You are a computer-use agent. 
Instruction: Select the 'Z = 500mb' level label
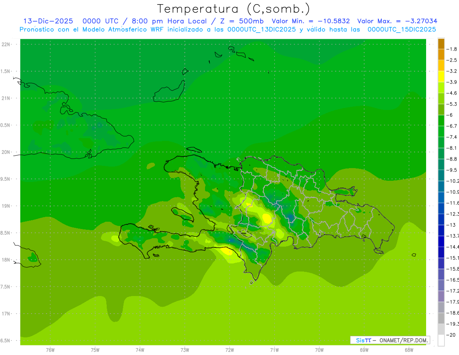[241, 21]
